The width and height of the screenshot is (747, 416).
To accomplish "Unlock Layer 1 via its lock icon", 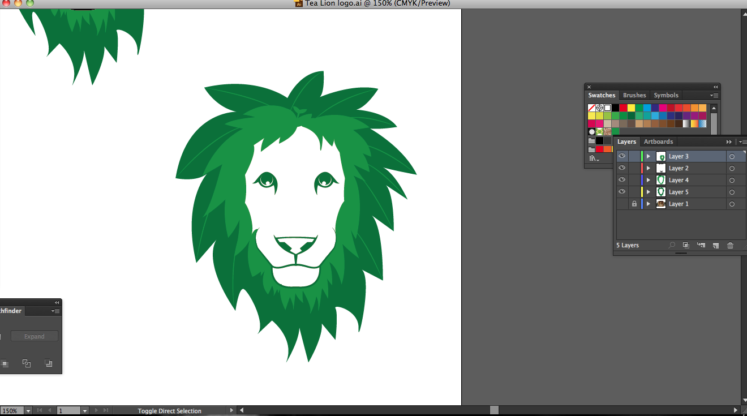I will click(634, 204).
